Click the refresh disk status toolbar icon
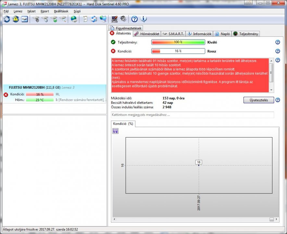This screenshot has width=287, height=234. tap(7, 19)
